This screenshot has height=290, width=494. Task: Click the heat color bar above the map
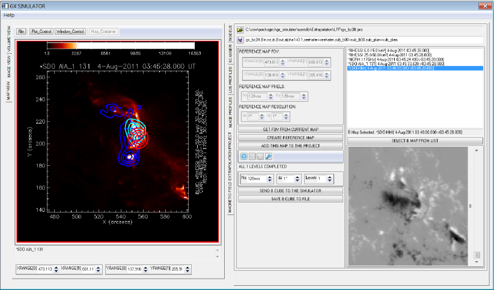pyautogui.click(x=120, y=45)
